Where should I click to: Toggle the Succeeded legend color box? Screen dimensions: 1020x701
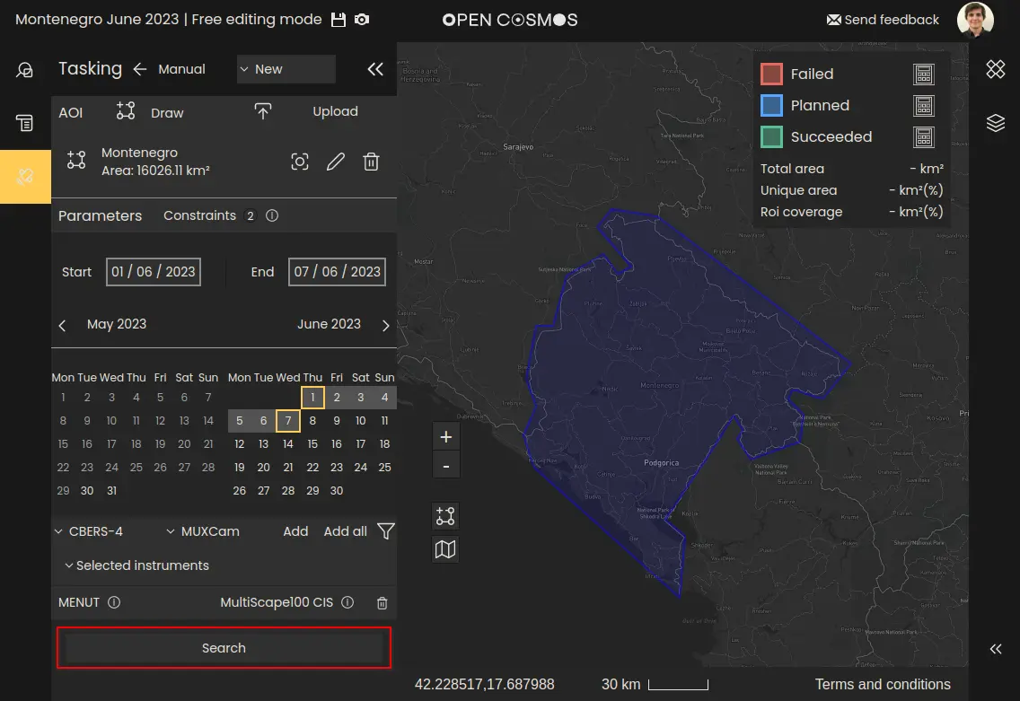[x=771, y=137]
